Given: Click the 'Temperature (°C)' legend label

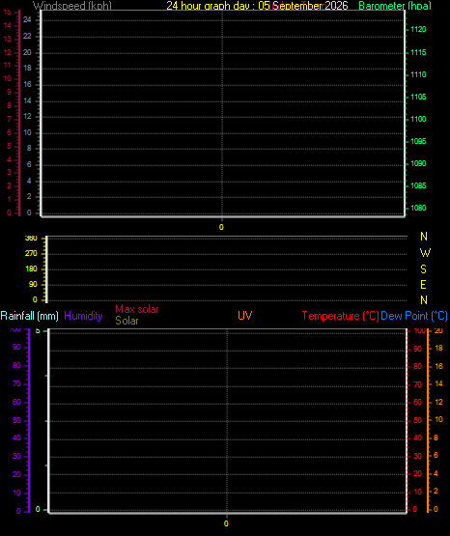Looking at the screenshot, I should 340,316.
